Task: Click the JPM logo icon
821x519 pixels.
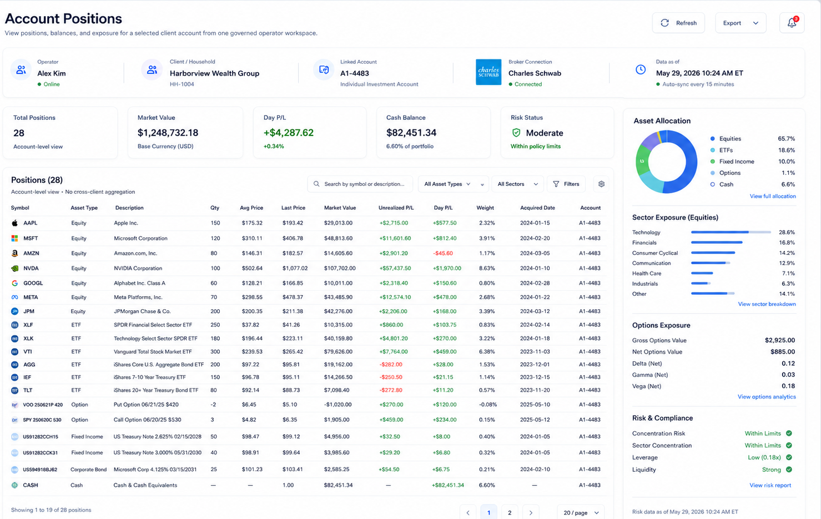Action: (x=15, y=311)
